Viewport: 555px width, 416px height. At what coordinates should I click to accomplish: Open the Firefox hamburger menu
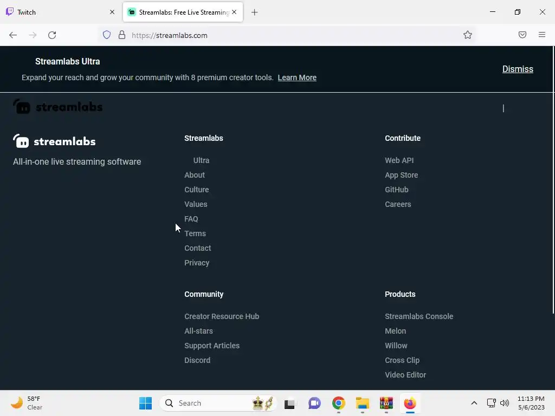(542, 35)
